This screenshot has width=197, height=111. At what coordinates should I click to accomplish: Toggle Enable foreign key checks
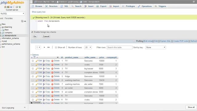pos(32,32)
